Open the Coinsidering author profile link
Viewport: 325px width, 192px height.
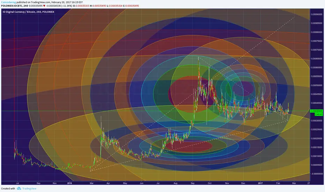[x=8, y=2]
